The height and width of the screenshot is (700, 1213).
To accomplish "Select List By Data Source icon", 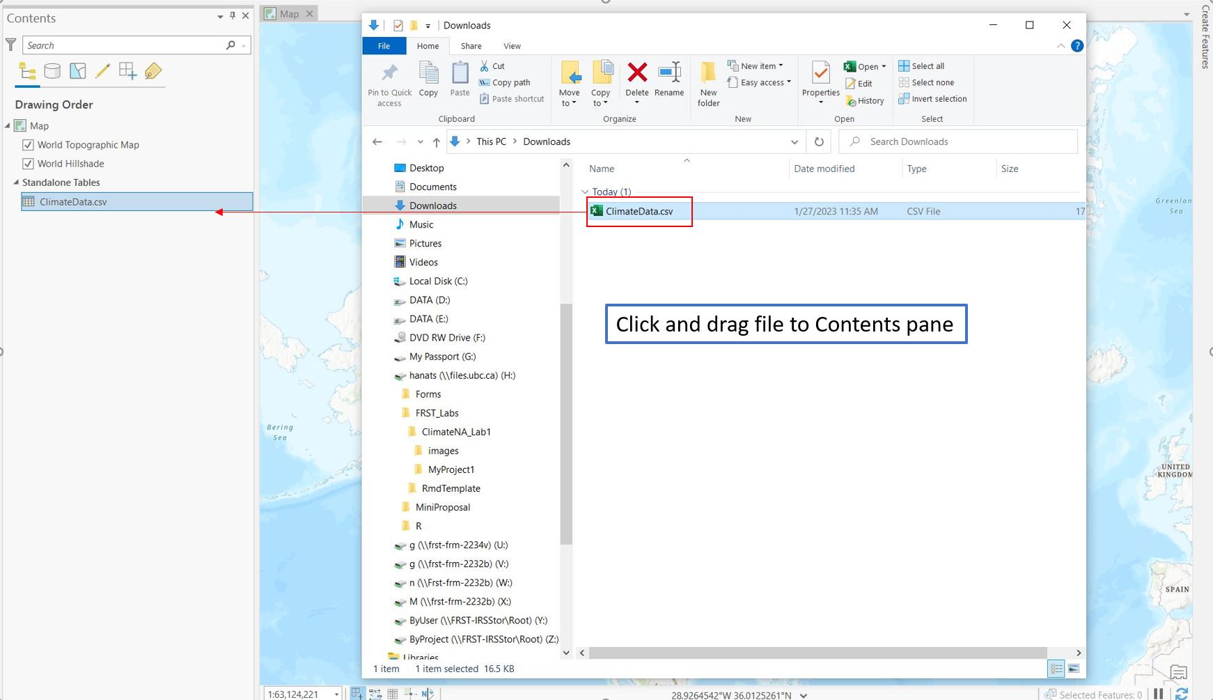I will pos(52,71).
